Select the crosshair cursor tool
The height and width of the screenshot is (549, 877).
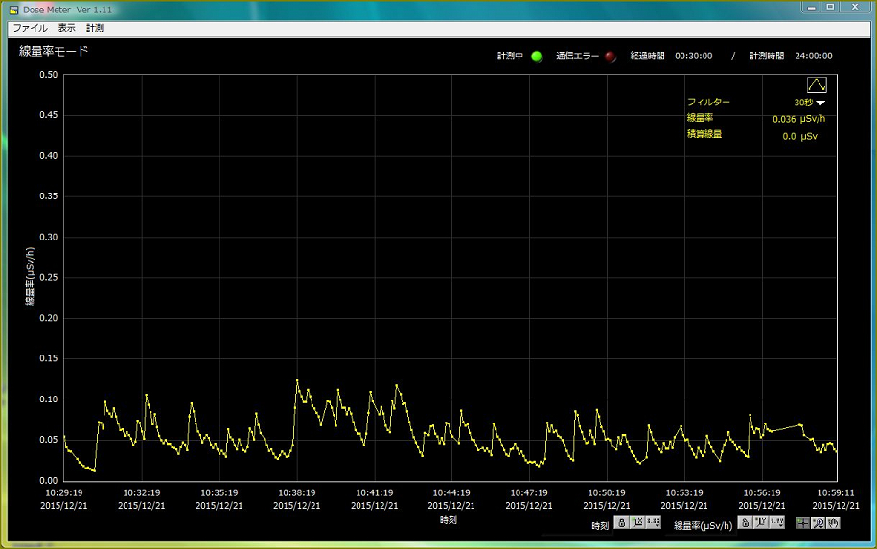coord(803,523)
